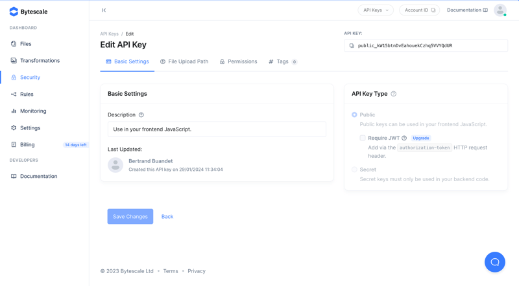Click the Rules branch icon
This screenshot has width=519, height=286.
tap(14, 94)
